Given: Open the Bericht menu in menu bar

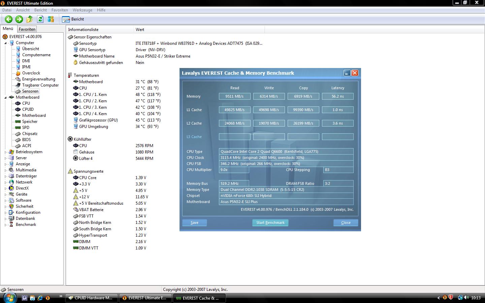Looking at the screenshot, I should 40,10.
